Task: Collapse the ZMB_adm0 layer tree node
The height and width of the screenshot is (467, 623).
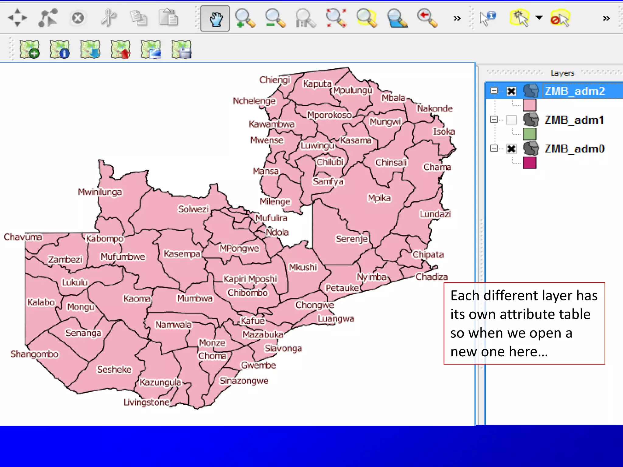Action: point(494,148)
